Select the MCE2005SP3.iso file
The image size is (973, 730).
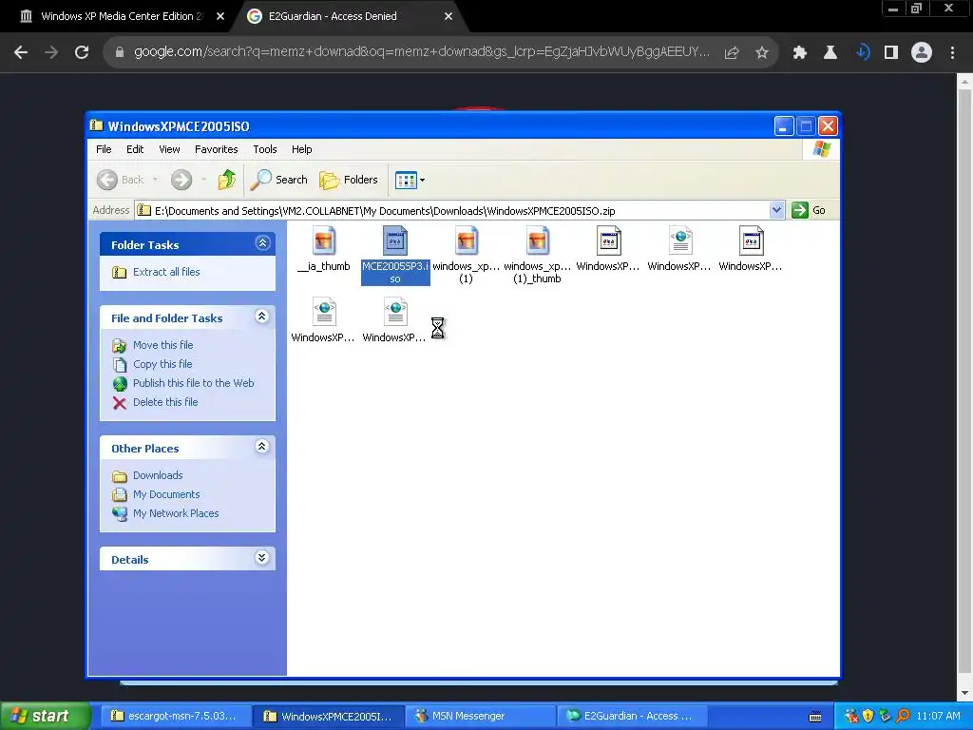point(395,255)
